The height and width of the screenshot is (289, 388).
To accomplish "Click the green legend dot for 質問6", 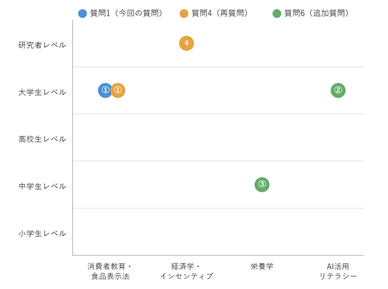I will [277, 13].
